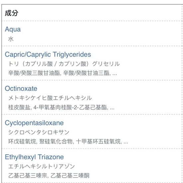Click the メトキシケイヒ酸エチルヘキシル name

click(50, 98)
